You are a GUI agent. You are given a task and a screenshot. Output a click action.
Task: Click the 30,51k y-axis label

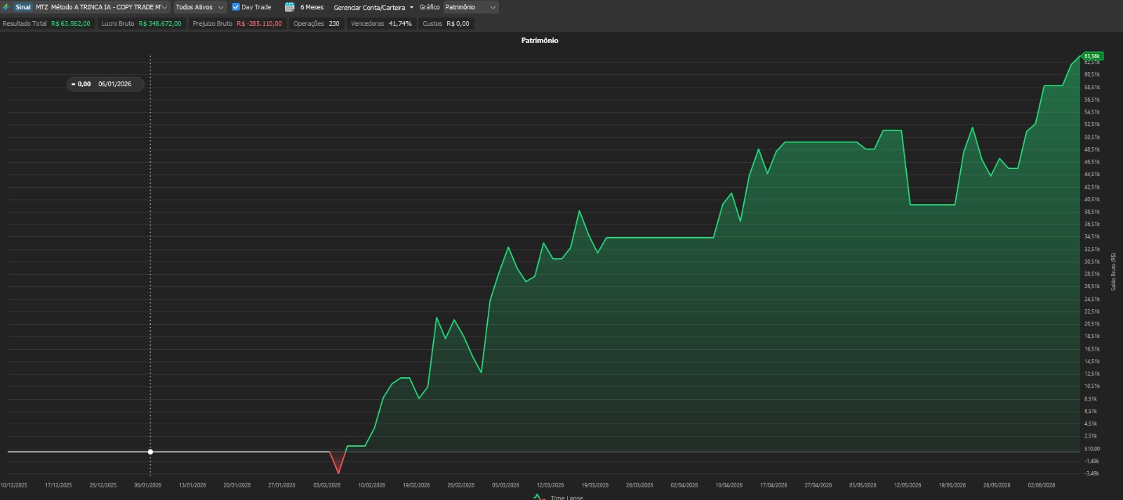tap(1092, 262)
